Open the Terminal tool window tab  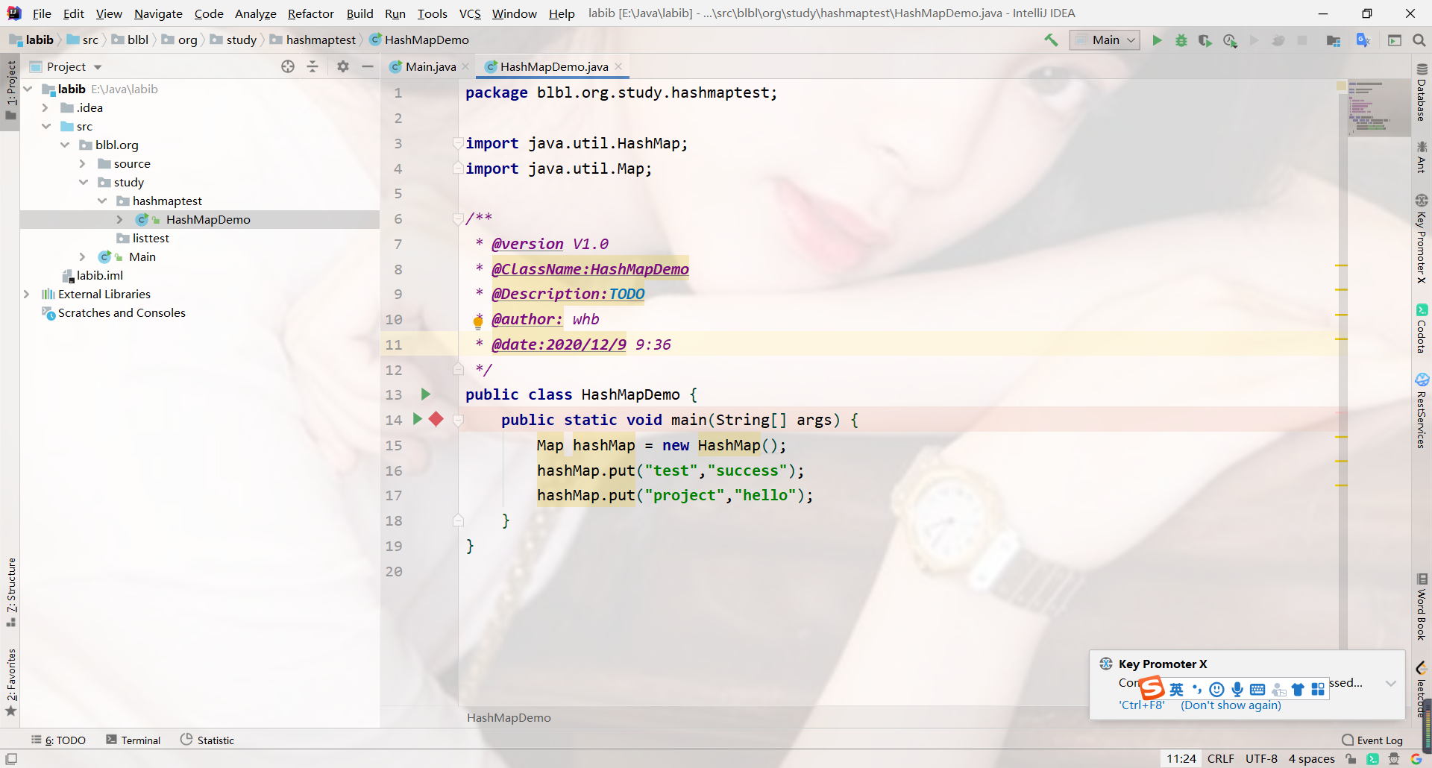(133, 740)
